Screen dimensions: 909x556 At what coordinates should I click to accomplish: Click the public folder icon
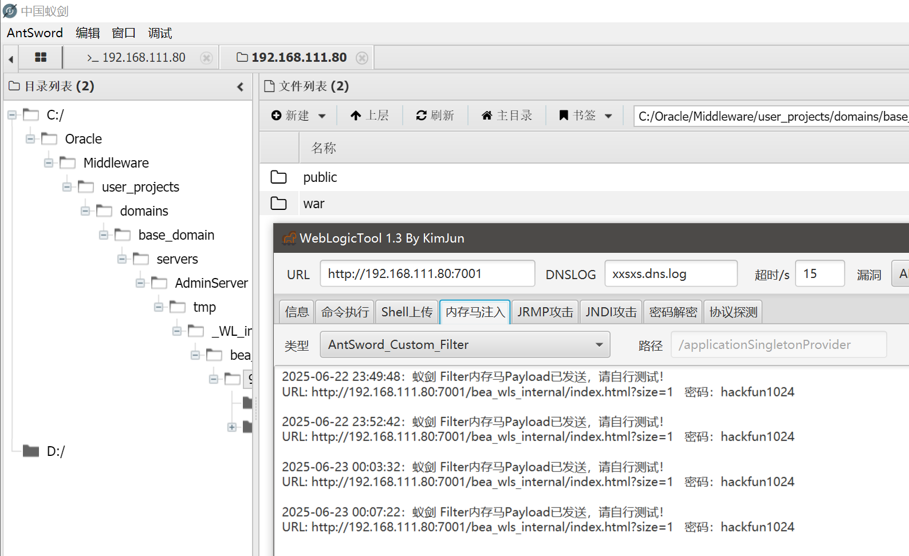pos(279,177)
